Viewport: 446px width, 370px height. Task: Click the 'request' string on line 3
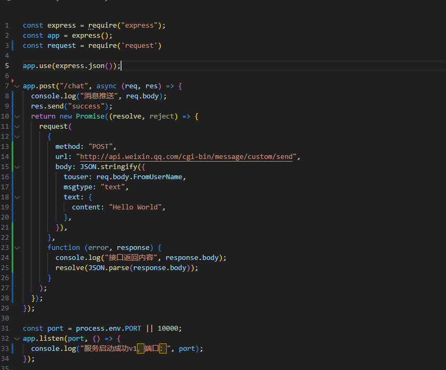coord(139,46)
